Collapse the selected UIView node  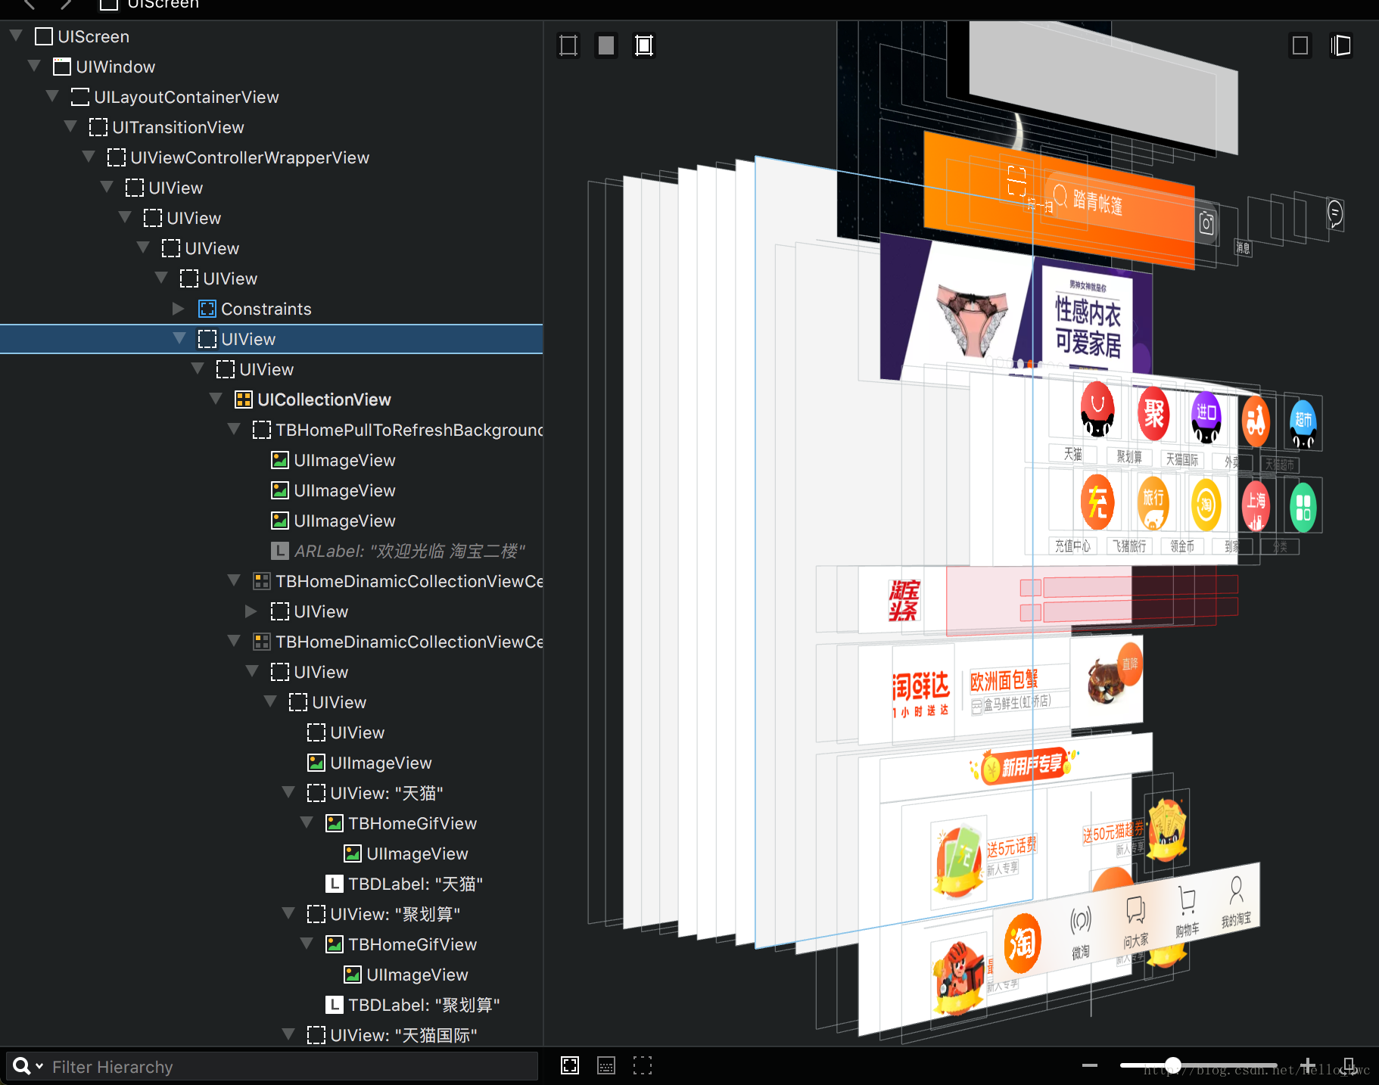point(179,338)
